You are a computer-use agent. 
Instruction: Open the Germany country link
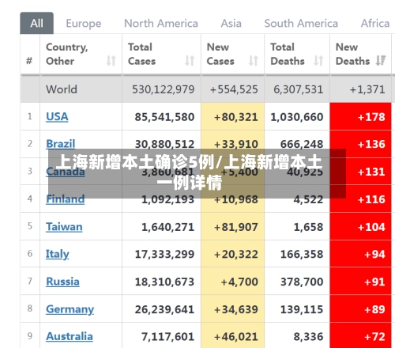tap(70, 309)
